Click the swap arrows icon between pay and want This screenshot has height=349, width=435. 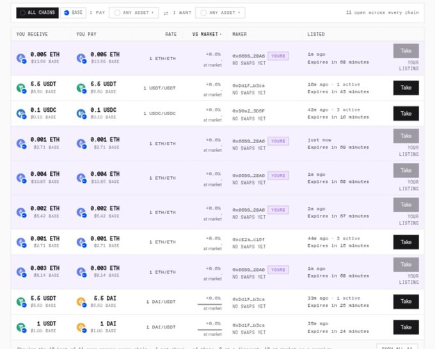166,13
